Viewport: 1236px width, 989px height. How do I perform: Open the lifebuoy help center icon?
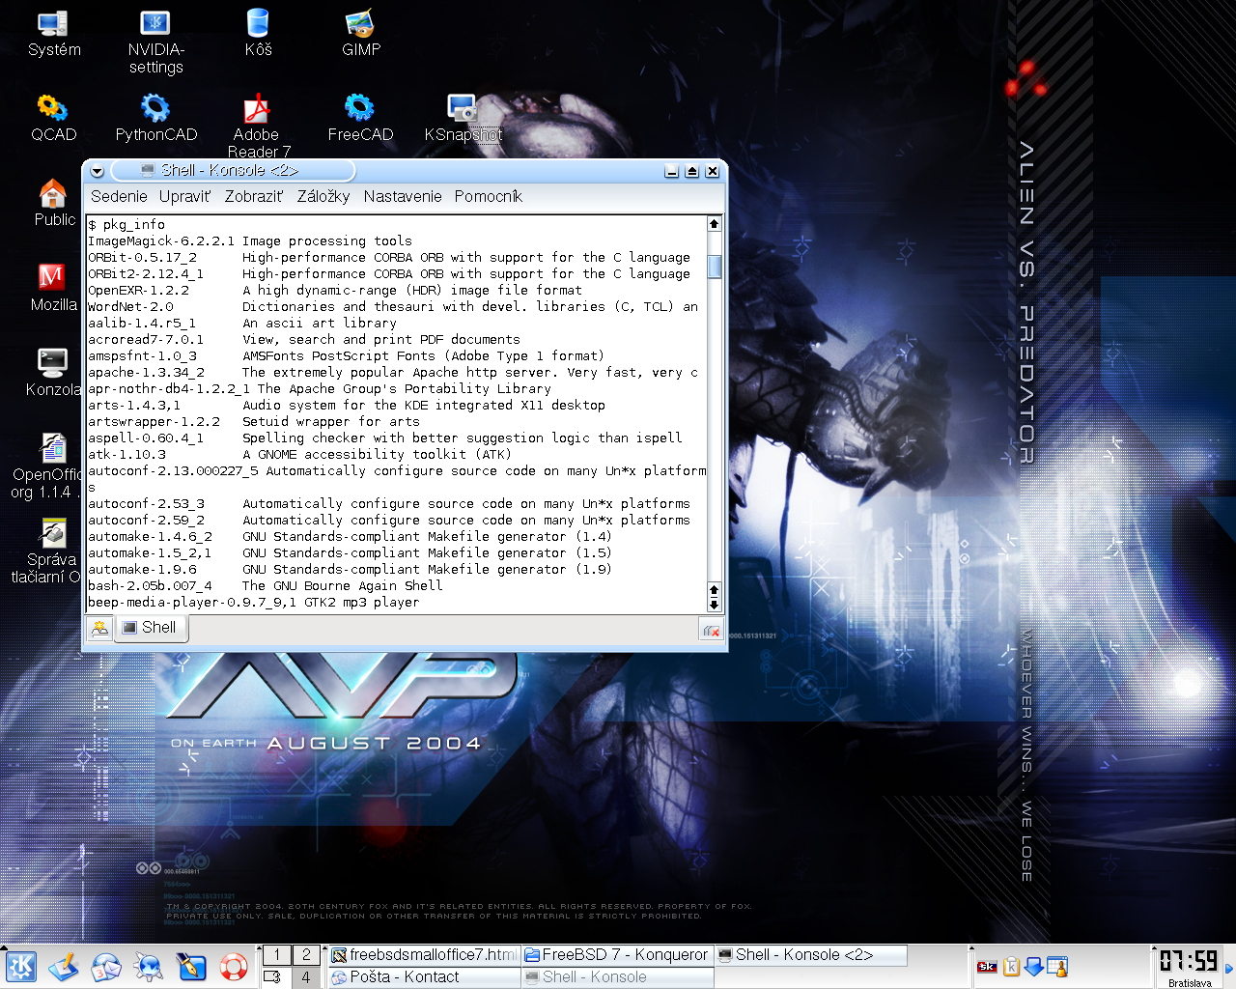pos(234,966)
